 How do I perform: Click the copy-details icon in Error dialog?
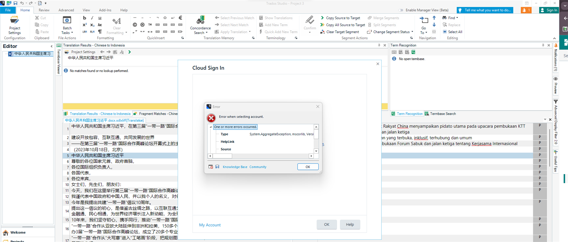[x=211, y=167]
